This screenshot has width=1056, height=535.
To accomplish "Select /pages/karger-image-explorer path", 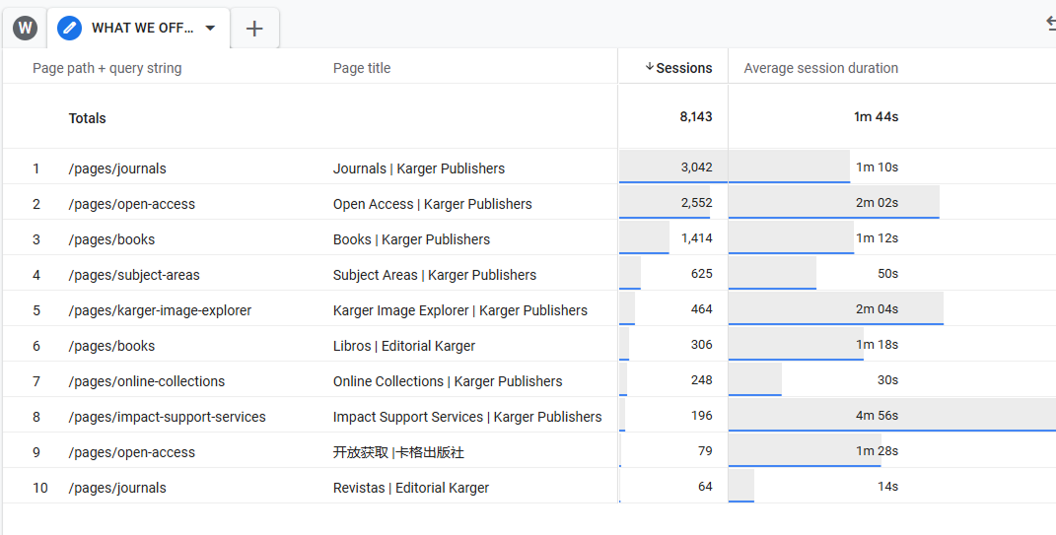I will [160, 310].
